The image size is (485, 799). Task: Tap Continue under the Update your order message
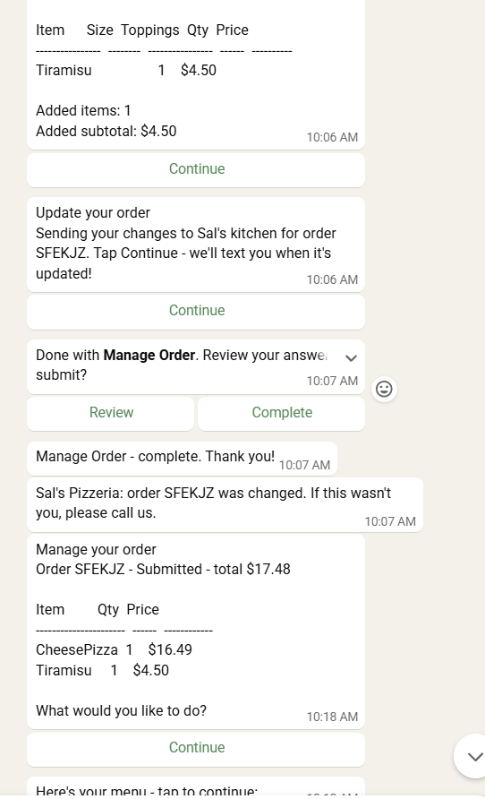point(196,311)
